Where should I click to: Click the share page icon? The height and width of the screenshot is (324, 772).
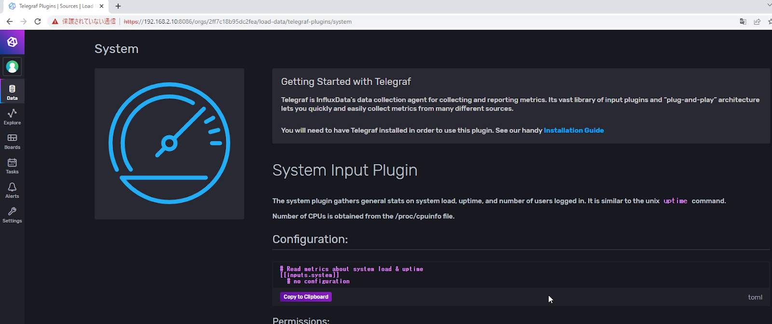pos(757,21)
